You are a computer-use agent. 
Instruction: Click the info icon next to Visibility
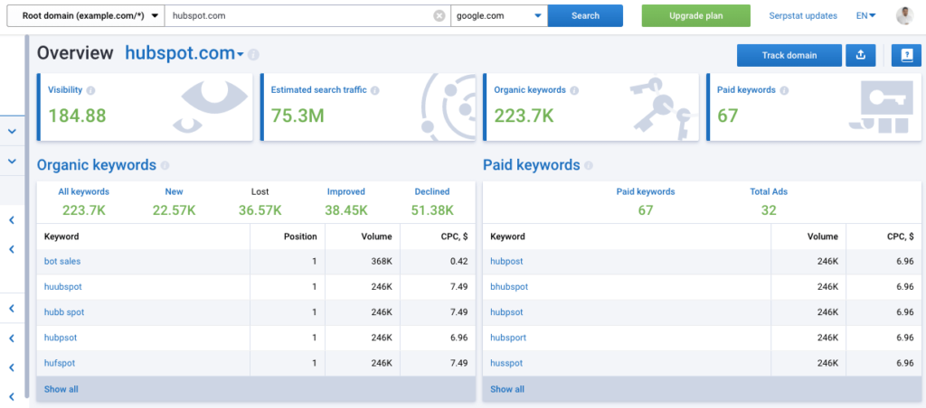(x=90, y=91)
